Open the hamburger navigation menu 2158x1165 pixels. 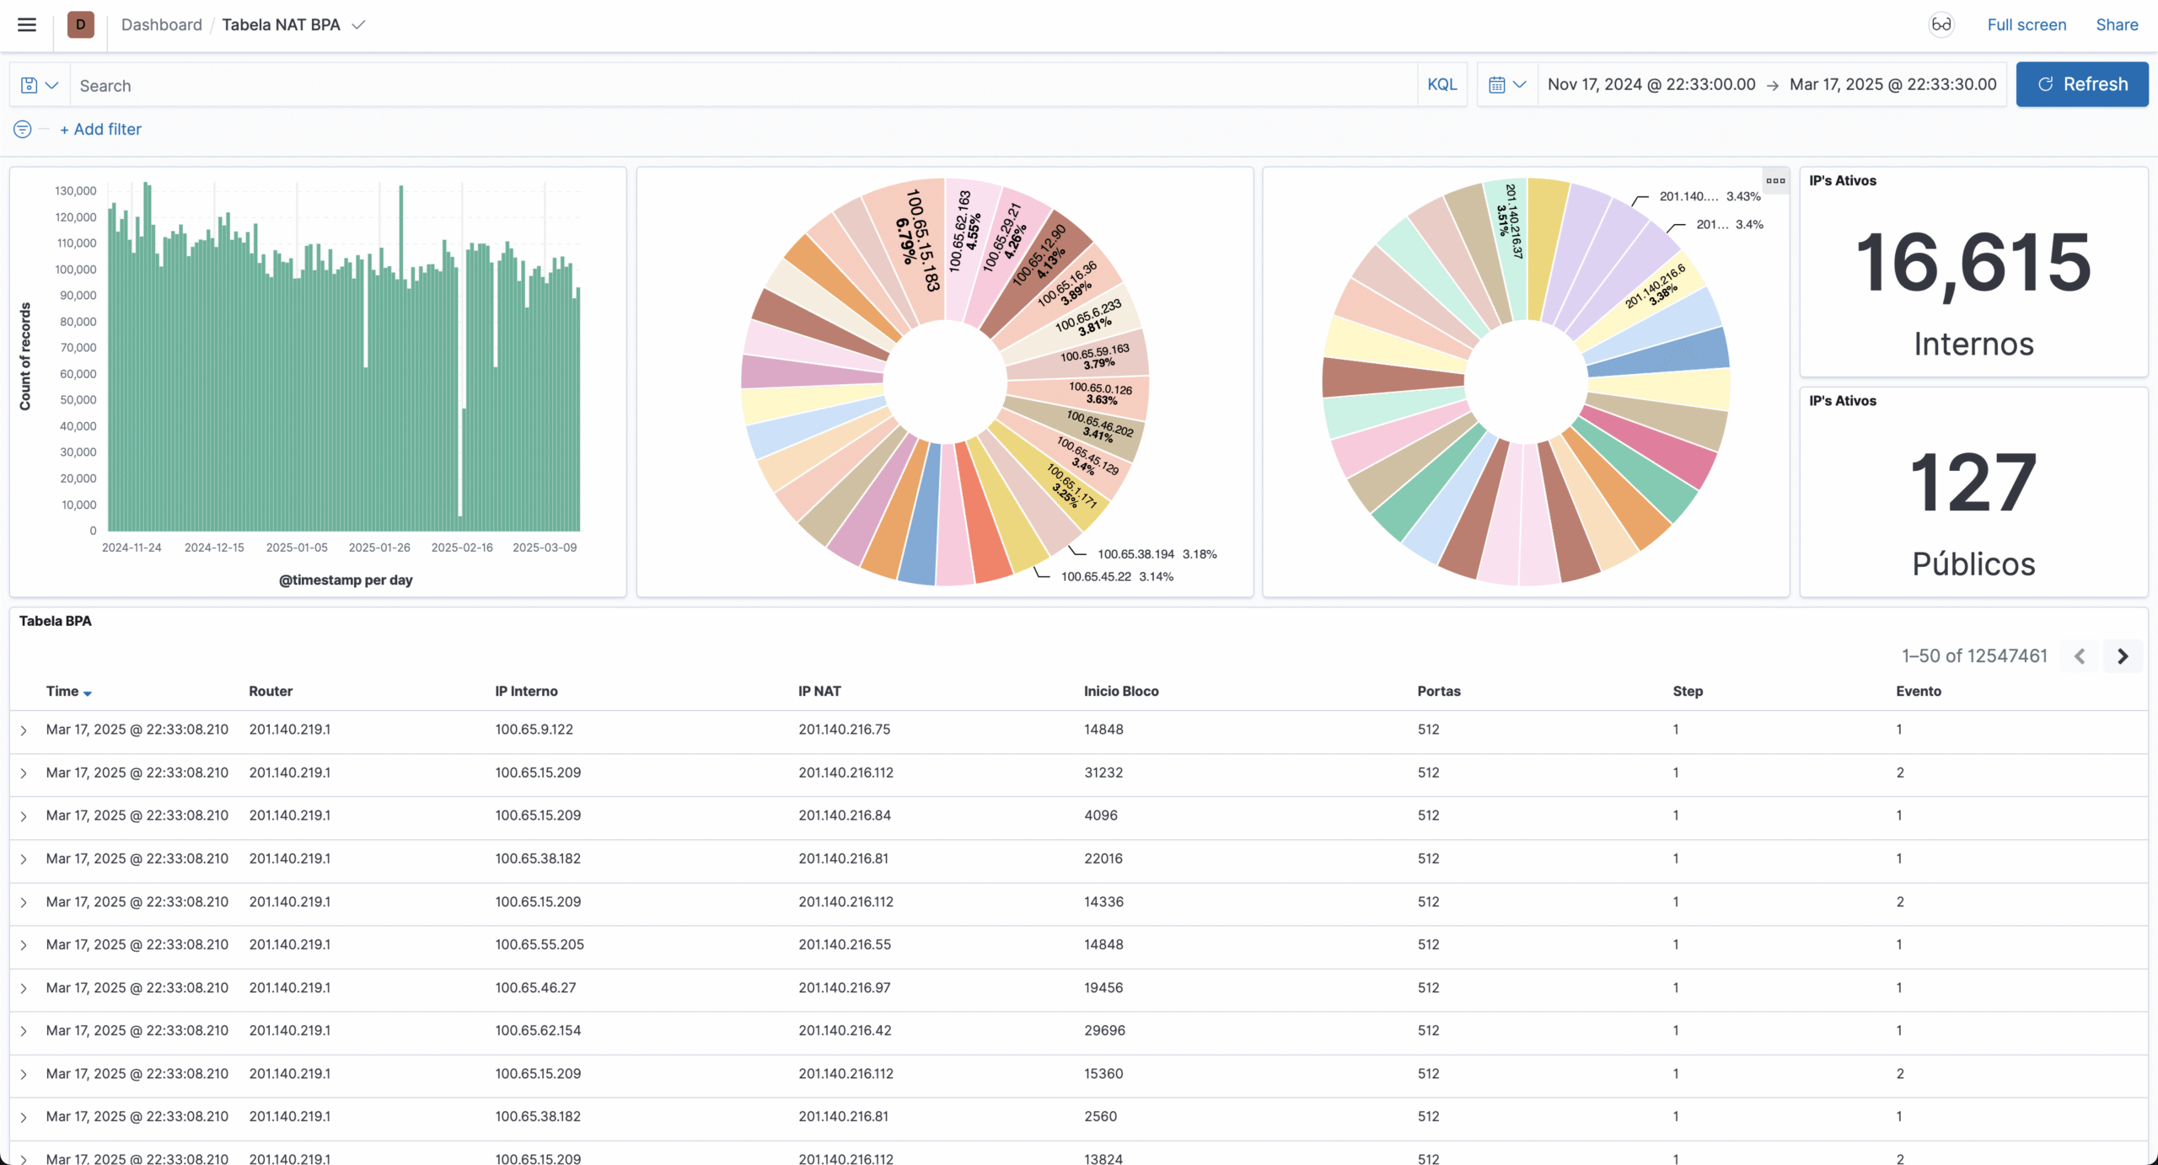pos(27,24)
